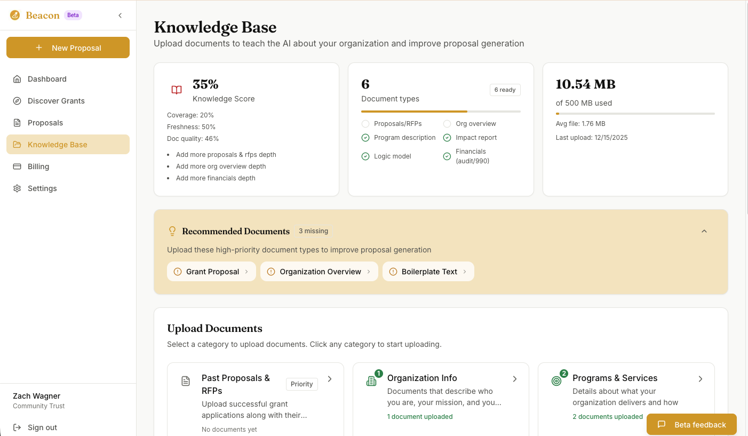Collapse the Recommended Documents panel
This screenshot has width=748, height=436.
[704, 231]
